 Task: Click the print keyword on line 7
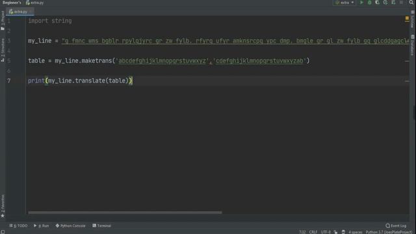tap(36, 81)
